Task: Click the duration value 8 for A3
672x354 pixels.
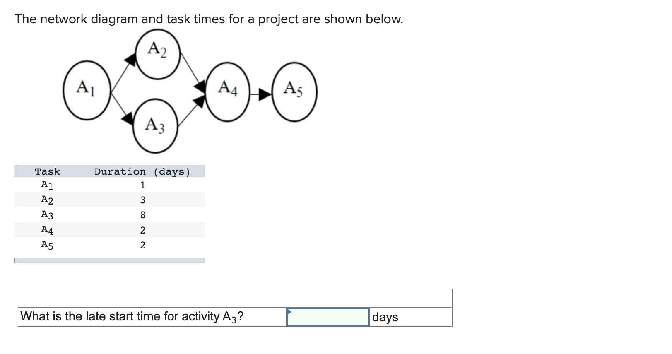Action: click(142, 214)
